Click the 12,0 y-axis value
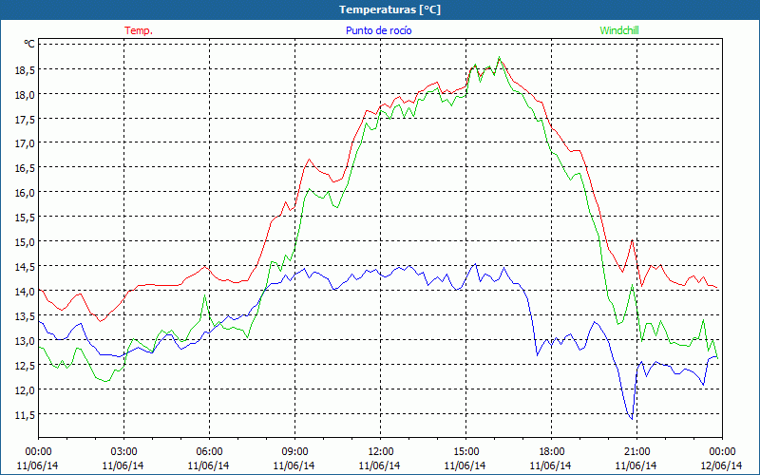The width and height of the screenshot is (760, 475). [25, 390]
